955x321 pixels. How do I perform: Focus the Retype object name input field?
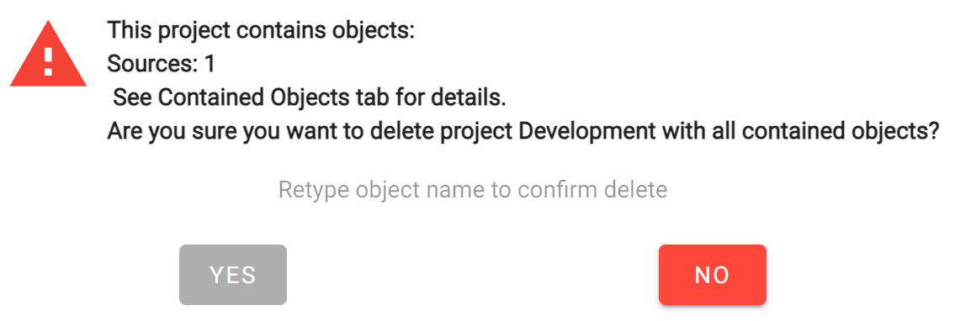(x=473, y=190)
